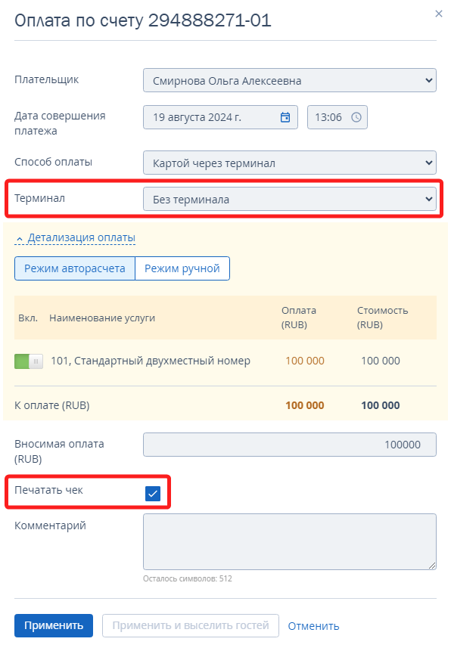Toggle the service switch for room 101

click(29, 361)
